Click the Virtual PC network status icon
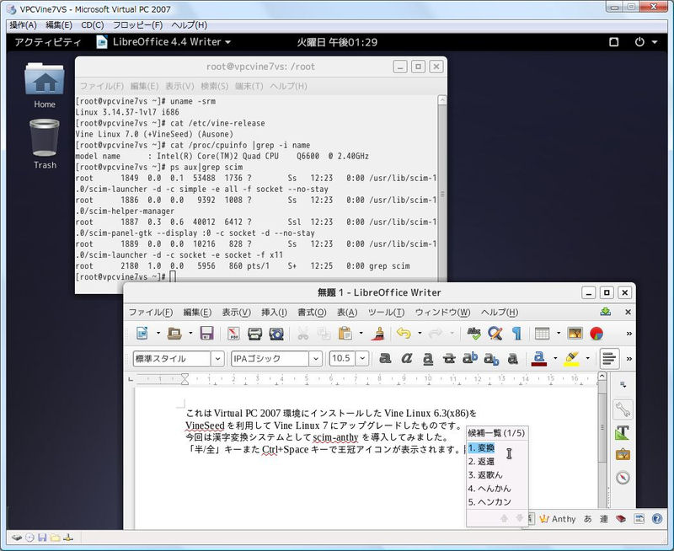The height and width of the screenshot is (551, 674). pos(68,538)
